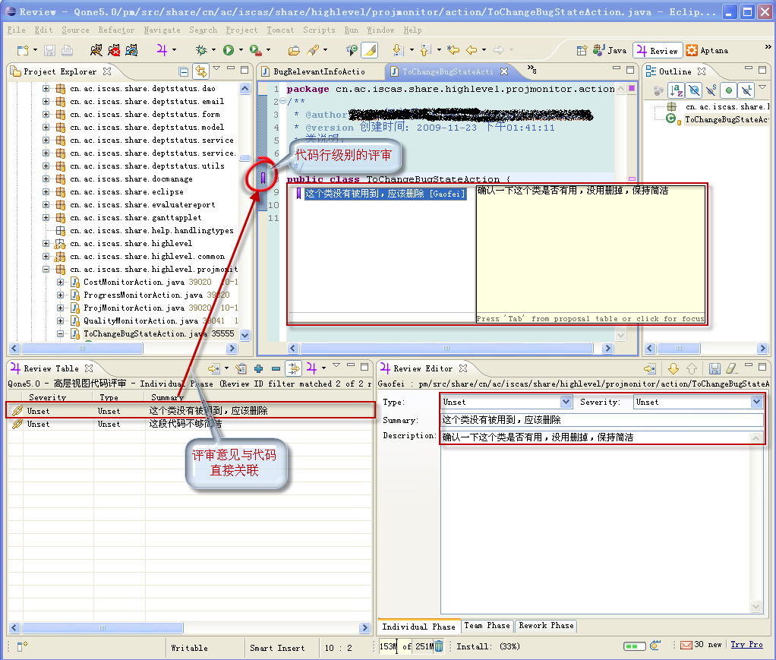776x660 pixels.
Task: Save the review with floppy disk icon in Review Editor
Action: tap(715, 368)
